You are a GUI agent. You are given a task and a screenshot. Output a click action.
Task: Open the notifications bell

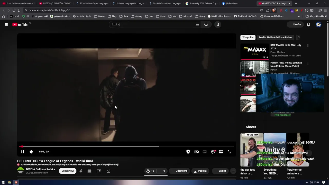click(x=309, y=24)
